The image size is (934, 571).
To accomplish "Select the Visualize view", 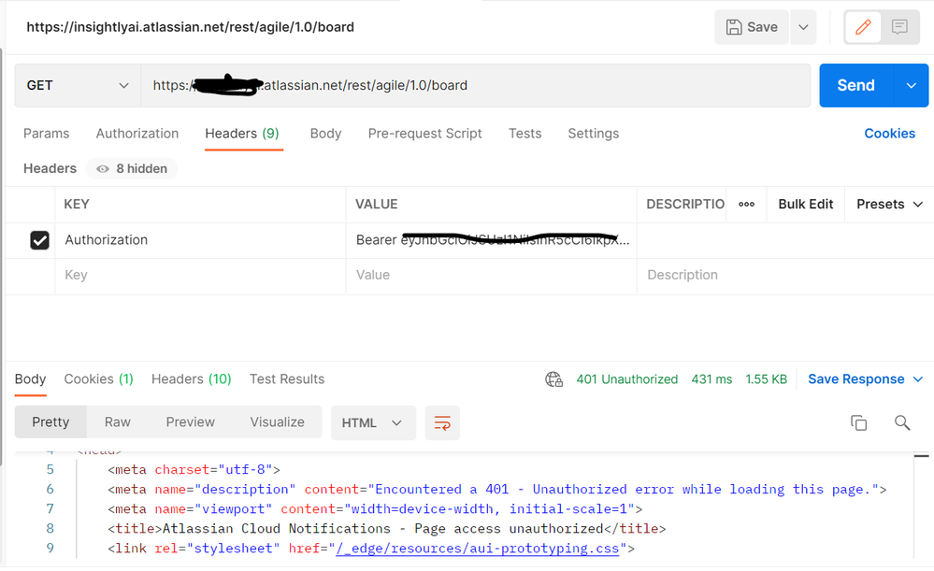I will (277, 422).
